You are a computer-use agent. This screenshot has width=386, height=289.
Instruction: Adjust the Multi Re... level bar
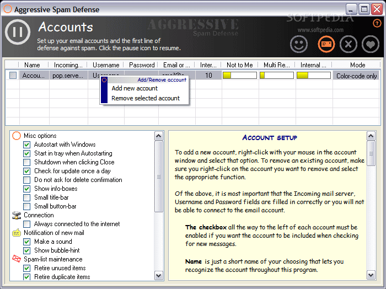[x=277, y=76]
